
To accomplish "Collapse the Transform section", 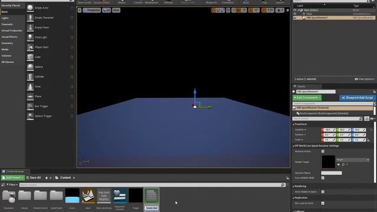I will 293,124.
